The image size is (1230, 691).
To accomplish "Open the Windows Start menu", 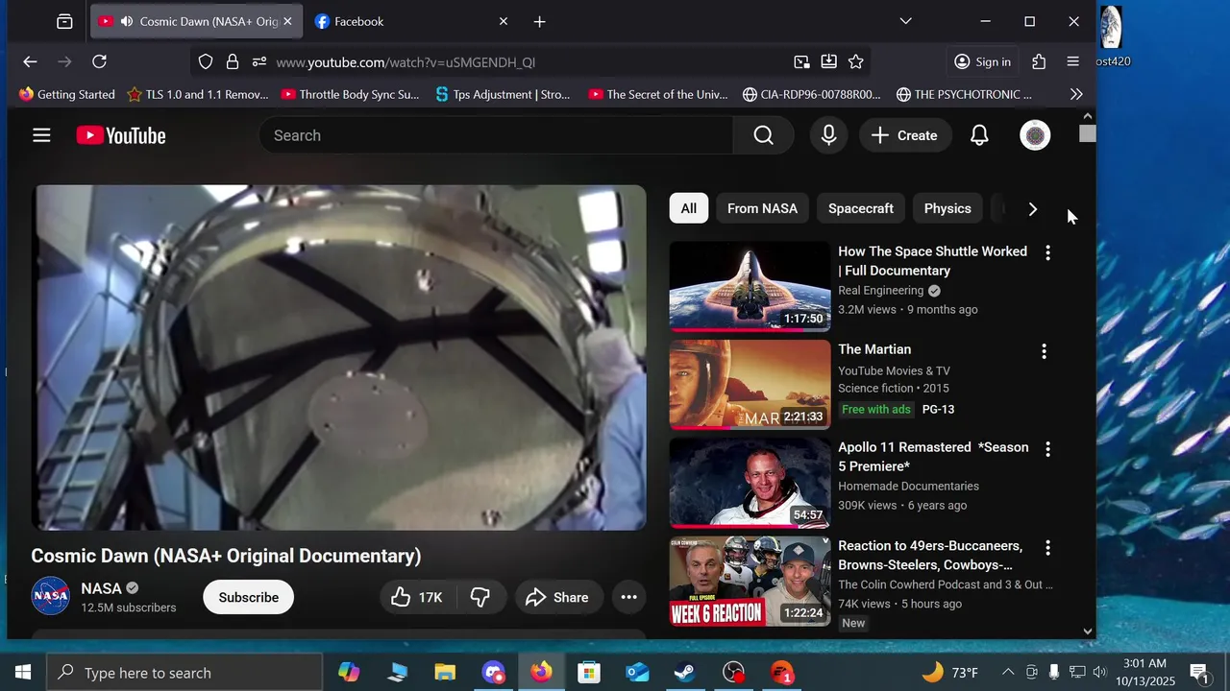I will click(x=23, y=673).
